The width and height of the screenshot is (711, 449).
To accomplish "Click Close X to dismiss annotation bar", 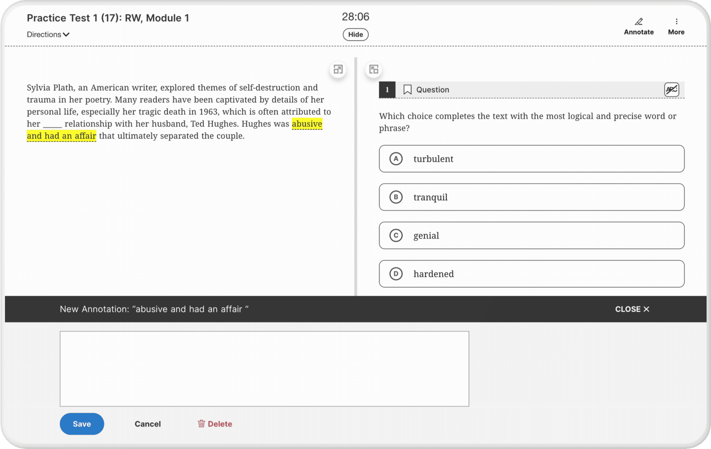I will (x=632, y=309).
